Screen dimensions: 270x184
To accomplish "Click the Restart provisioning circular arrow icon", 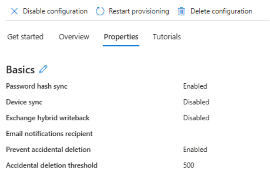I will [x=100, y=11].
